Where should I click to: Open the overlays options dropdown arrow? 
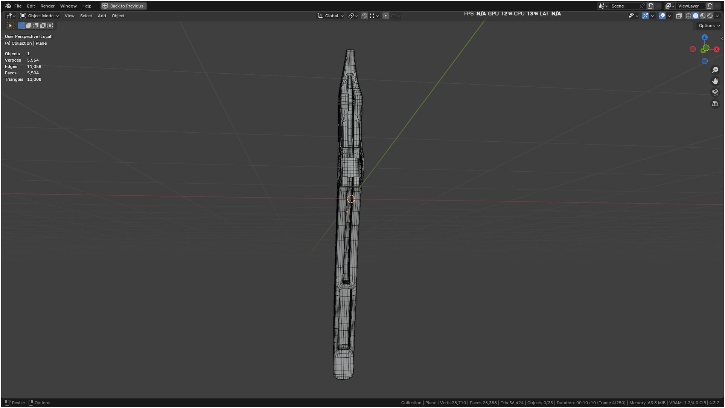pos(669,16)
